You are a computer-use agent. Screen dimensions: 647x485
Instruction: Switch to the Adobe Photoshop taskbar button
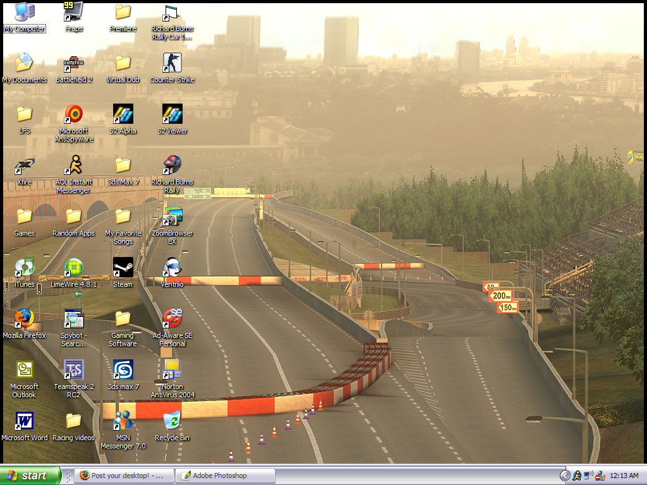[x=226, y=476]
